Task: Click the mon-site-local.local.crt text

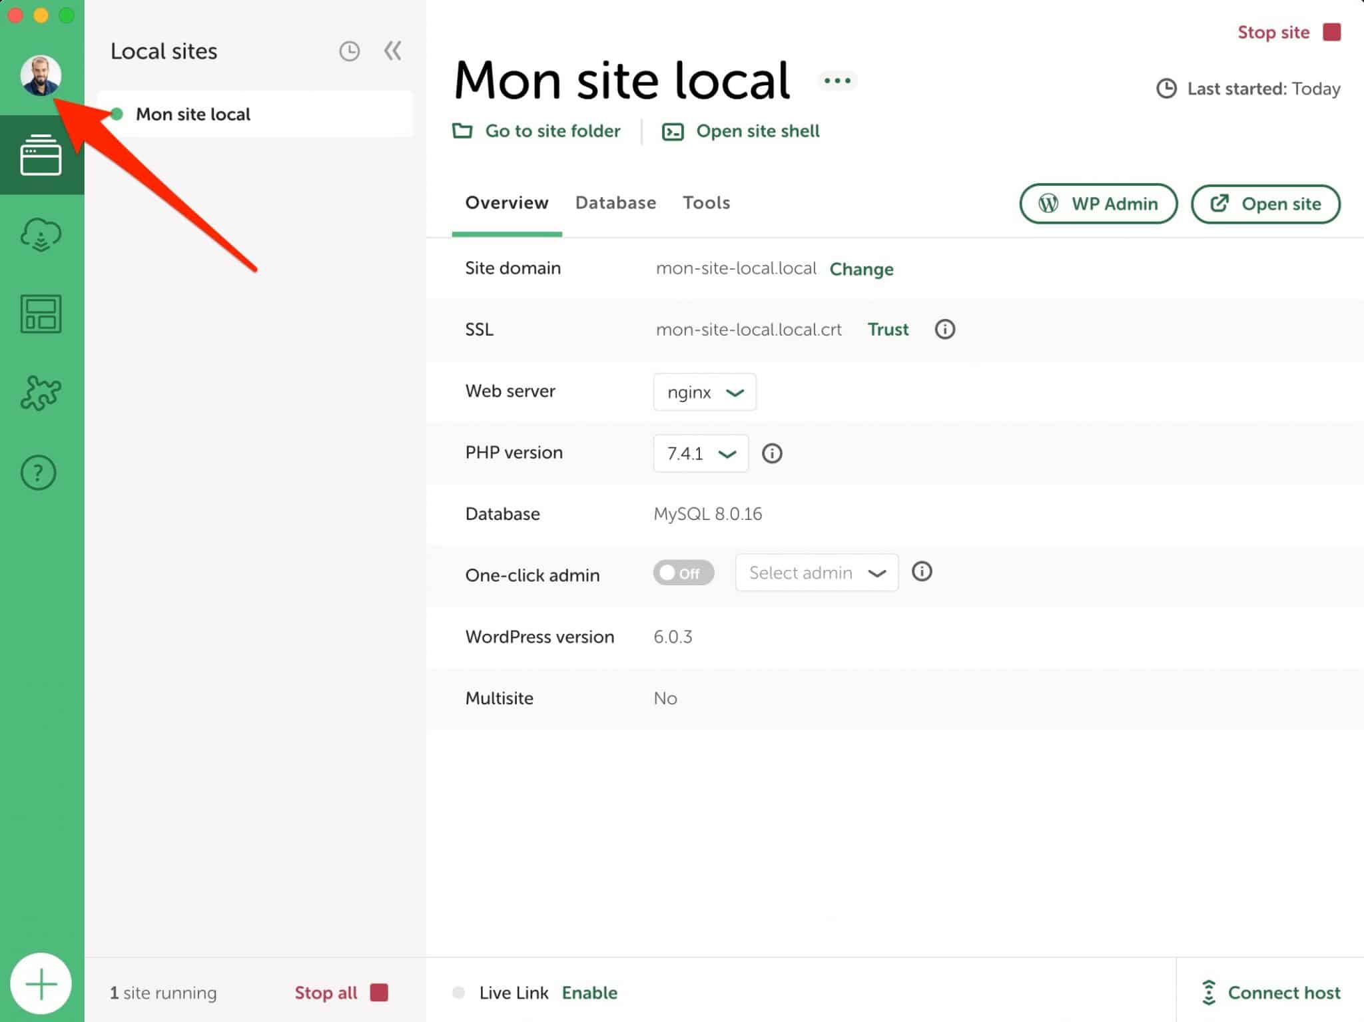Action: point(749,329)
